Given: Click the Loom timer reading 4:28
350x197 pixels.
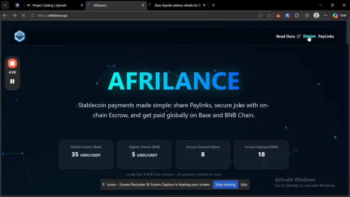Looking at the screenshot, I should tap(12, 72).
